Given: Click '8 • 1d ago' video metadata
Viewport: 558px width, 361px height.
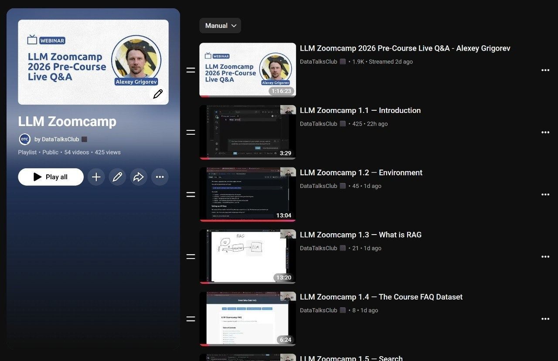Looking at the screenshot, I should coord(365,310).
